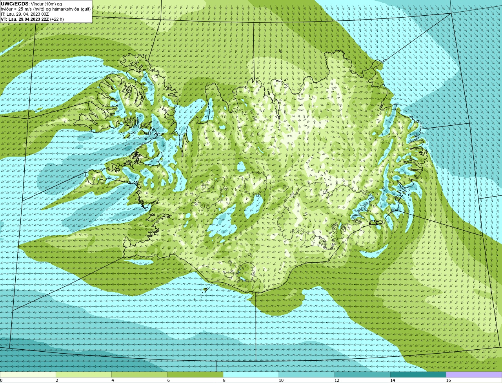Click the legend tick label 10

point(281,380)
